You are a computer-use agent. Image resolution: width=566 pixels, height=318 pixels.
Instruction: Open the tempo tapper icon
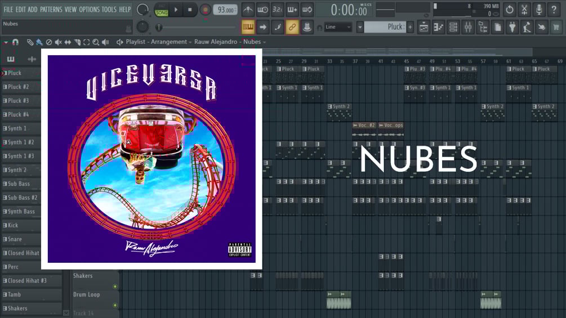coord(527,27)
